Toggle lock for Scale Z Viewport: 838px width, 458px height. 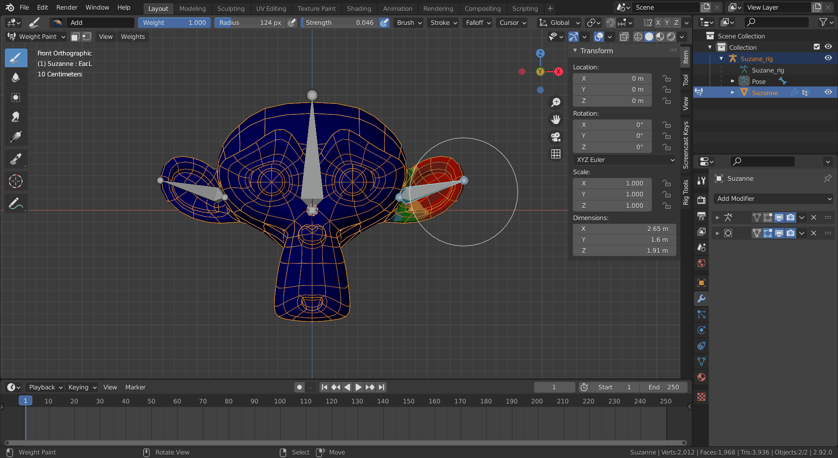(x=666, y=206)
